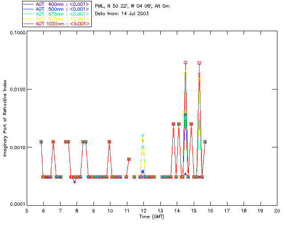Screen dimensions: 285x228
Task: Click the x-axis tick label 12
Action: click(x=143, y=211)
